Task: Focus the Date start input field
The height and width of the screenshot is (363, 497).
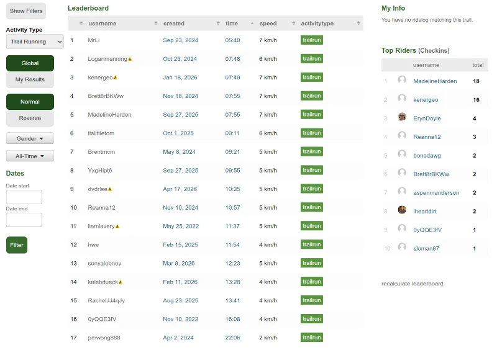Action: pos(24,197)
